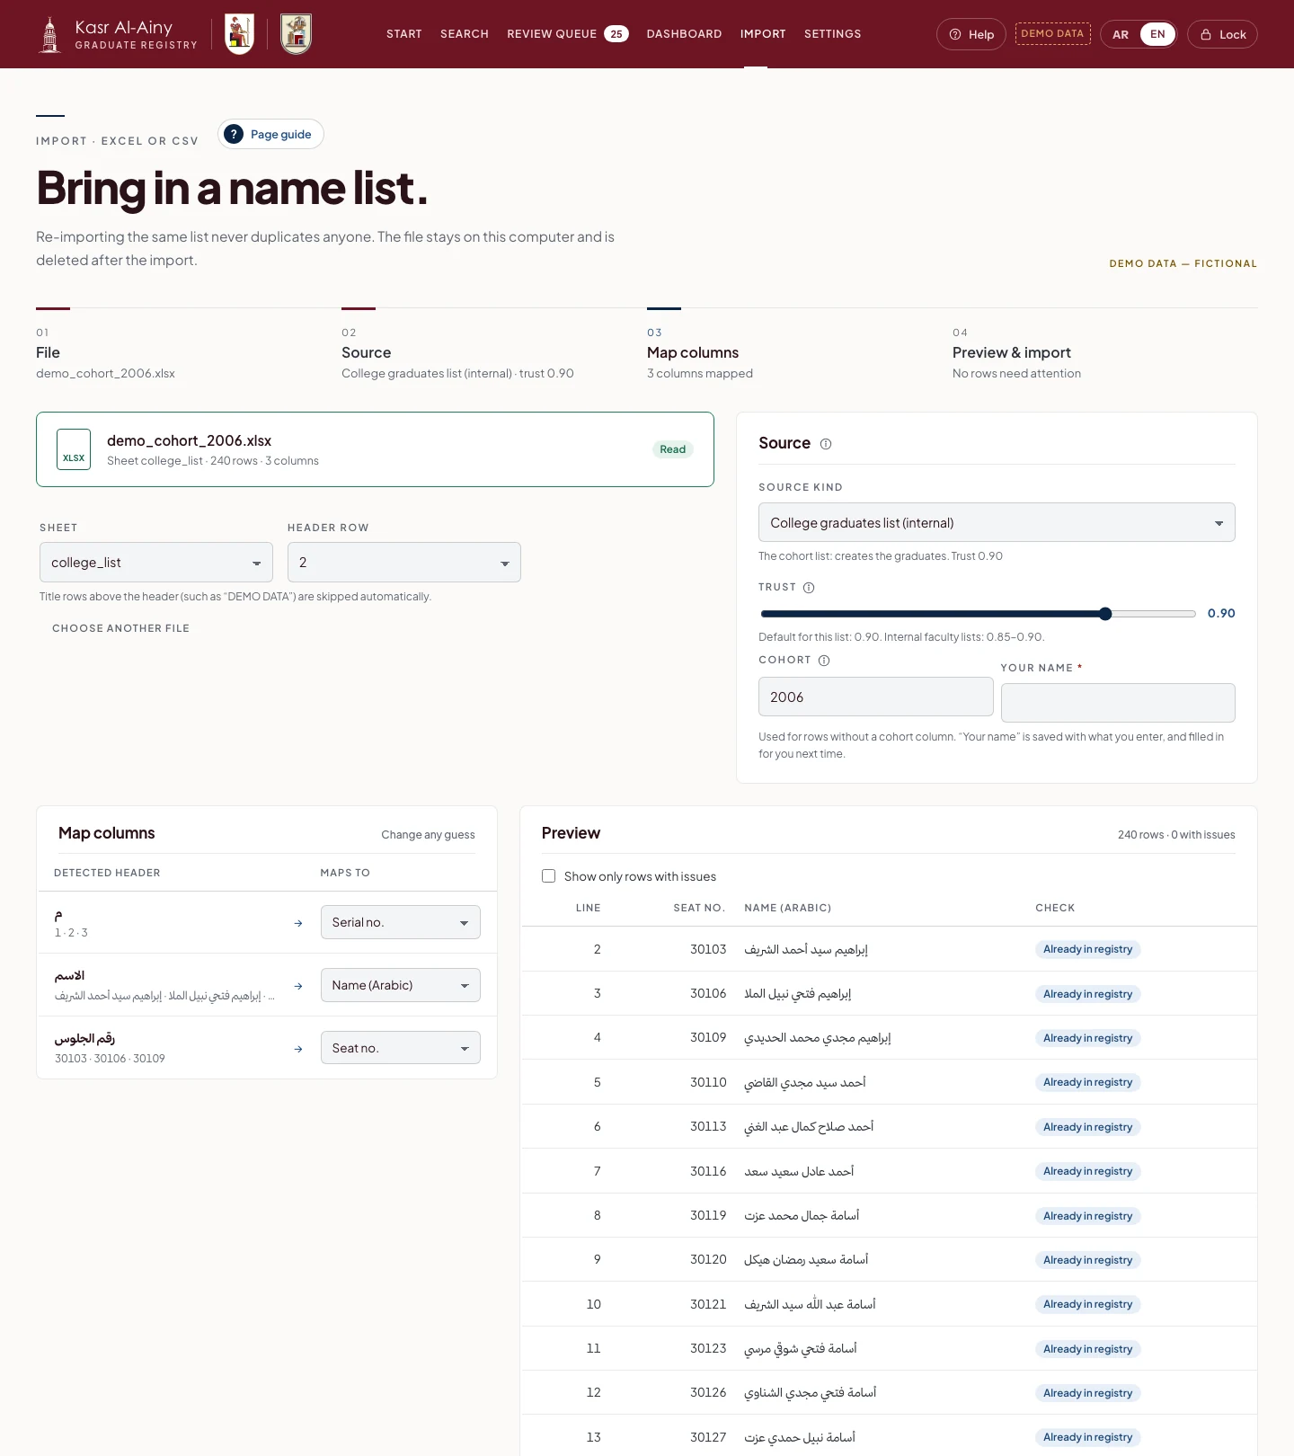1294x1456 pixels.
Task: Click the arrow icon in the رقم الجلوس mapping row
Action: pos(298,1049)
